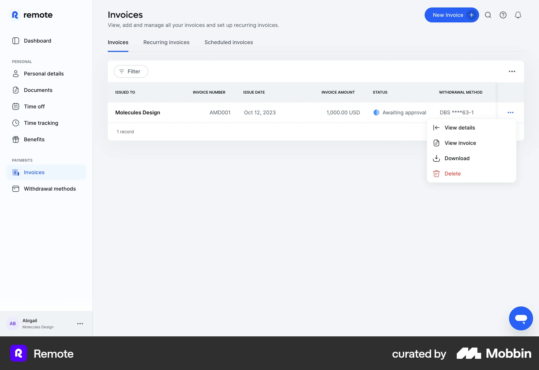539x370 pixels.
Task: Open profile options next to Abigail's name
Action: tap(80, 323)
